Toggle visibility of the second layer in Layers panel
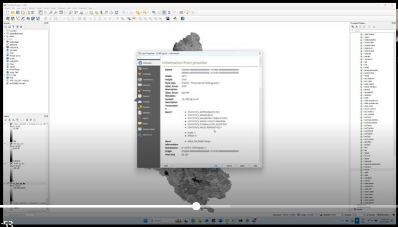 [x=7, y=144]
